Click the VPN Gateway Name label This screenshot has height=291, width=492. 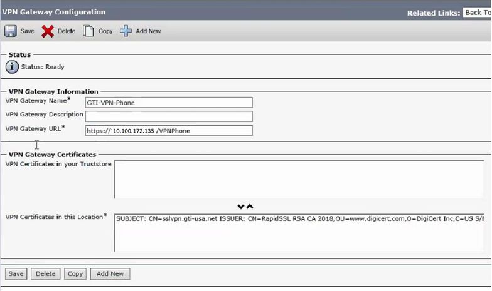(x=36, y=101)
